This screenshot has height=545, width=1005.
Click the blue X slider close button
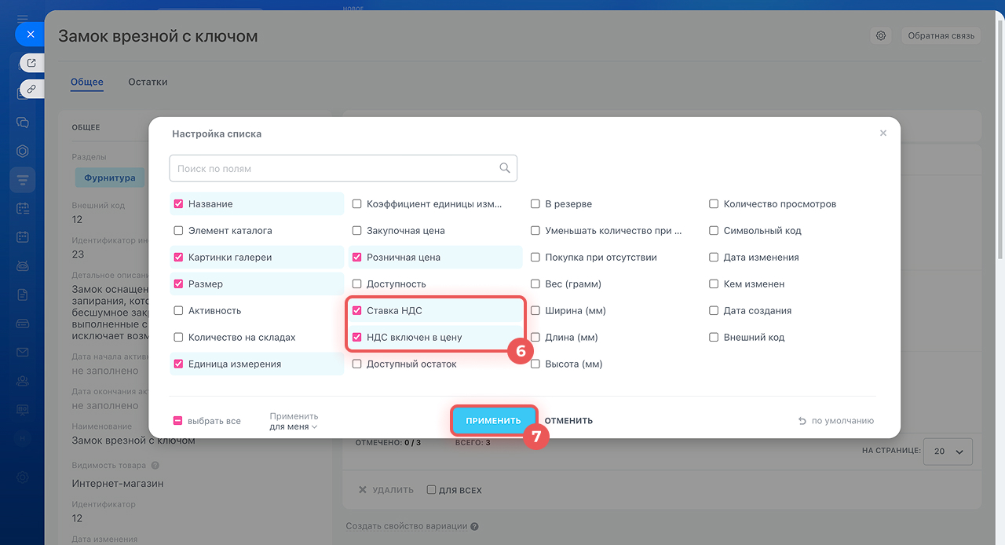(x=30, y=35)
